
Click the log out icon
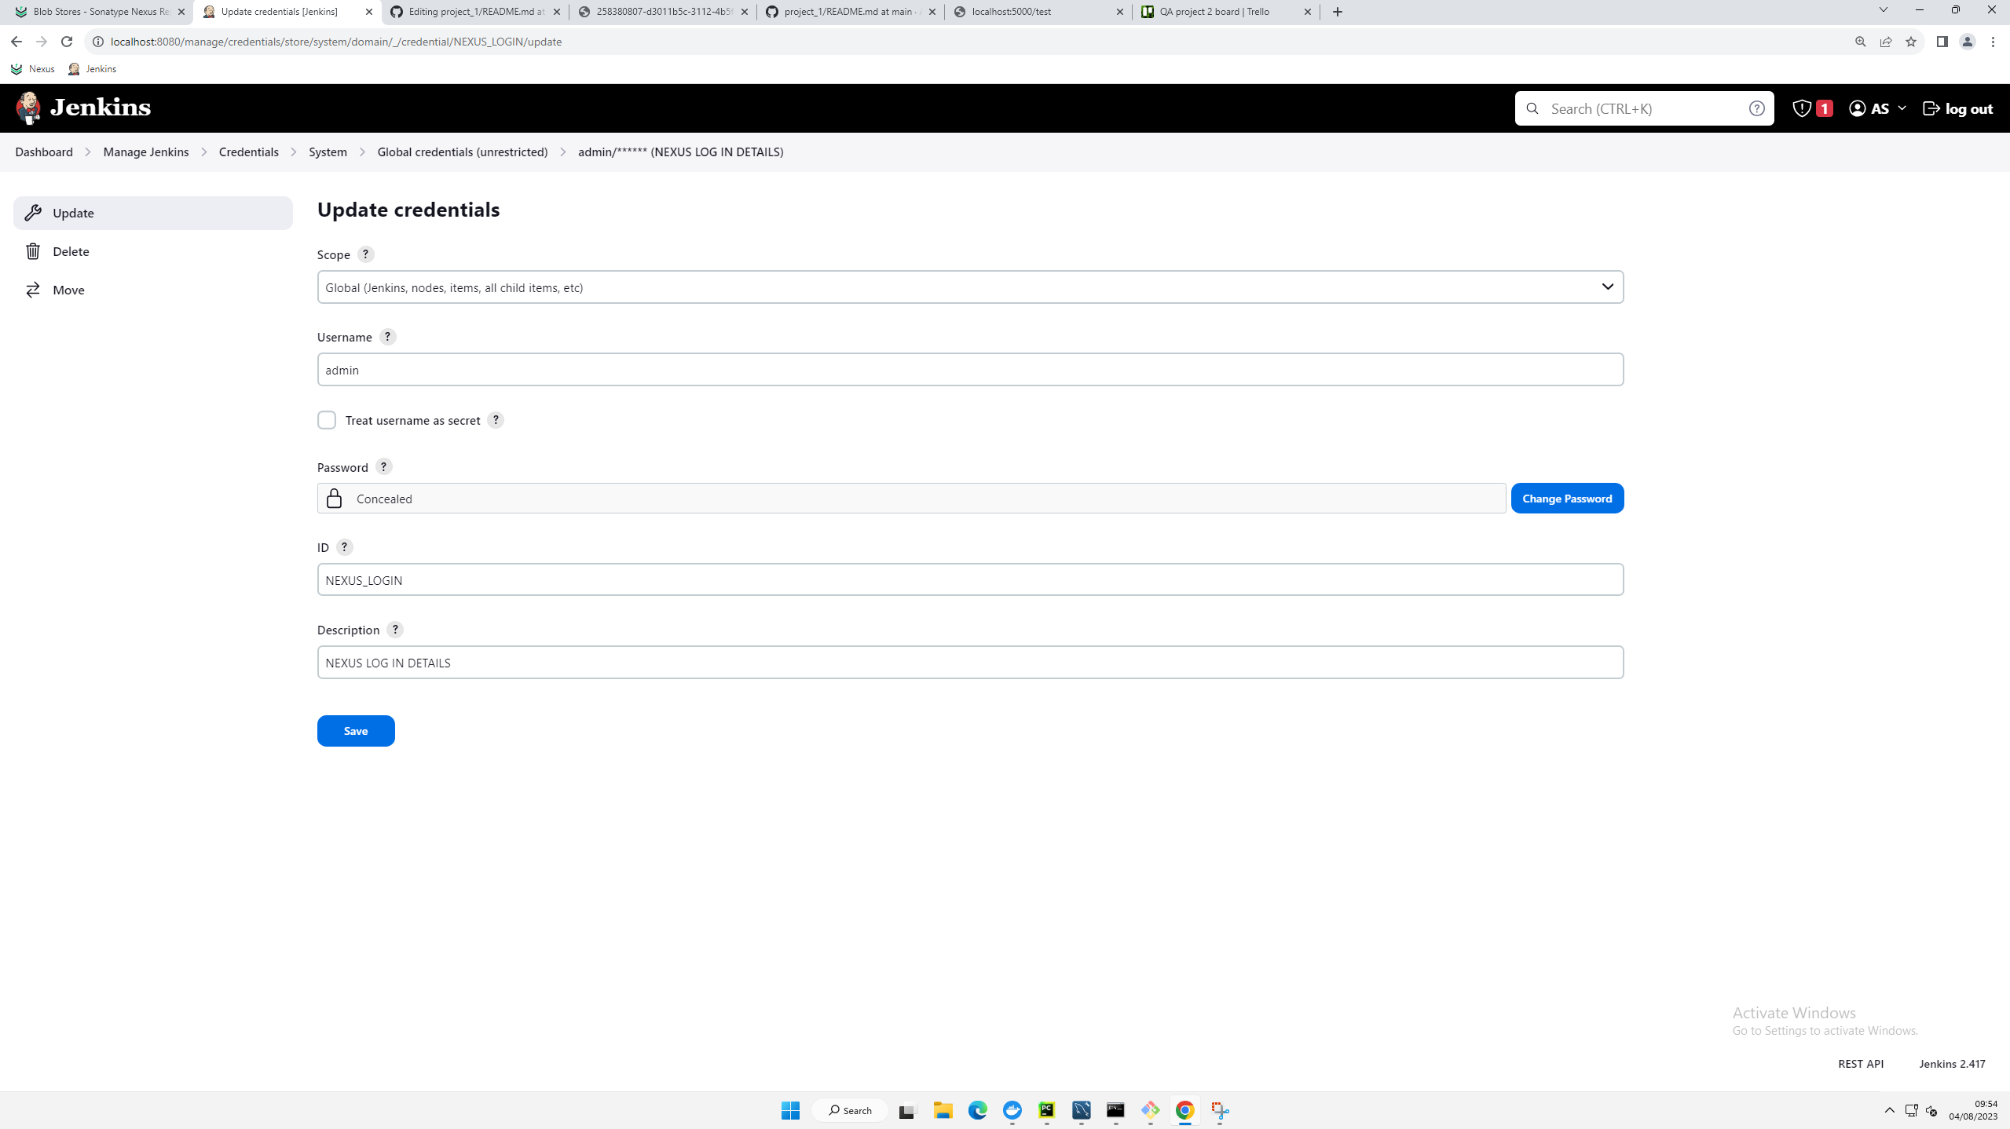coord(1931,108)
